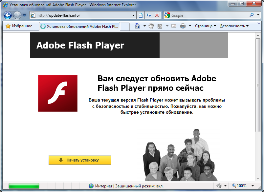264x192 pixels.
Task: Expand the Print options dropdown arrow
Action: 190,26
